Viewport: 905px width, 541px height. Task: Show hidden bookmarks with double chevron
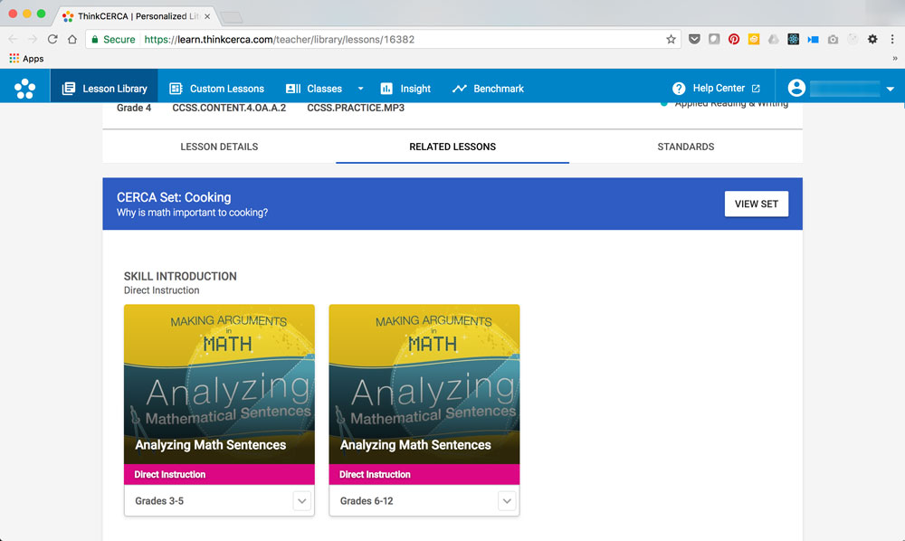(x=895, y=58)
